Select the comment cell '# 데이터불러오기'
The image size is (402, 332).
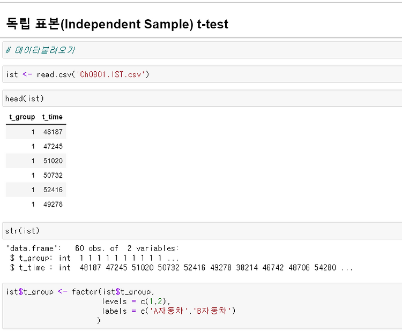(202, 50)
